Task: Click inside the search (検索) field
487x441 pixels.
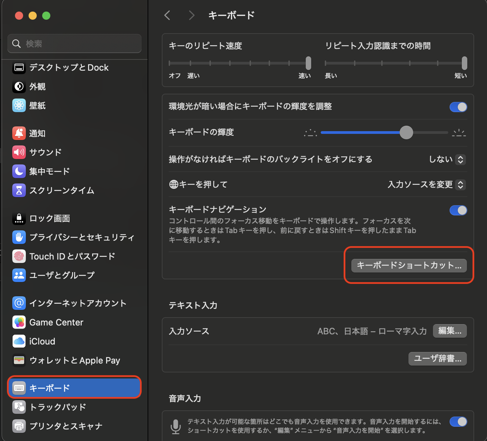Action: [x=74, y=43]
